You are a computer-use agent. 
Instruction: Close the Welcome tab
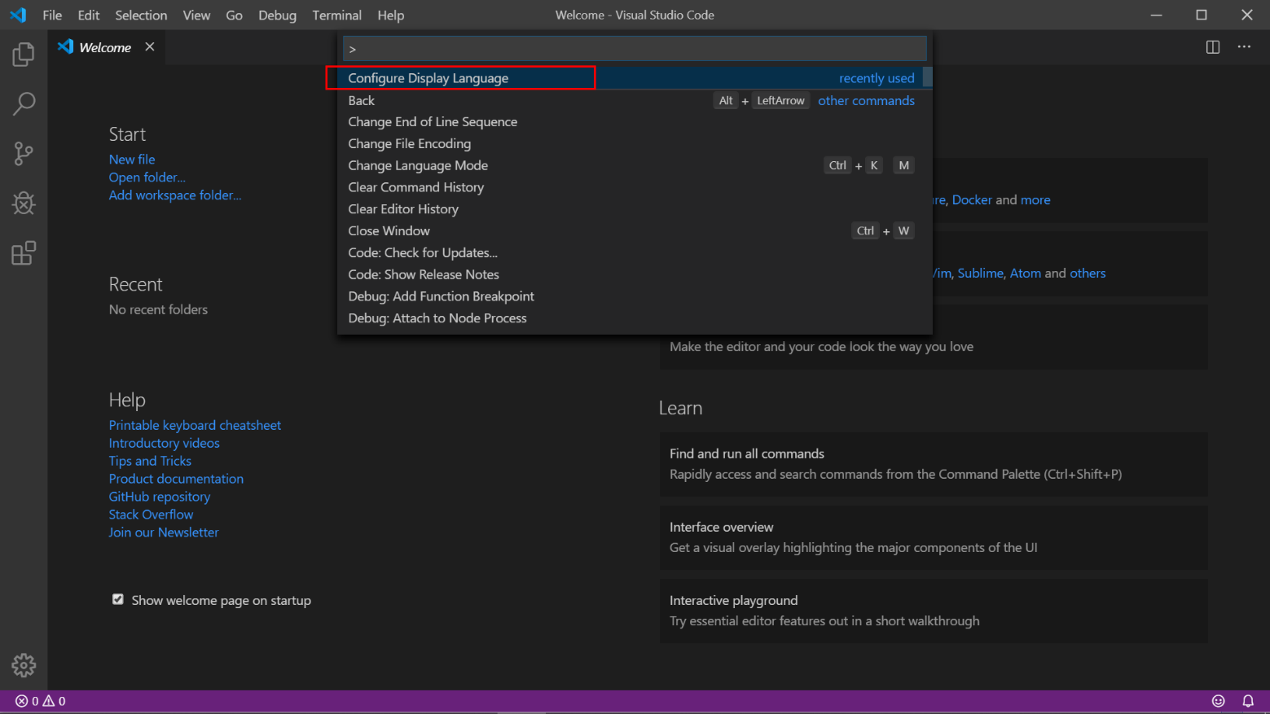coord(150,47)
